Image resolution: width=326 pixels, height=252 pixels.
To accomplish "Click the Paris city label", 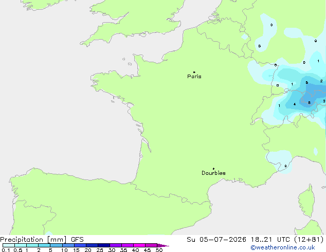I will [x=194, y=77].
